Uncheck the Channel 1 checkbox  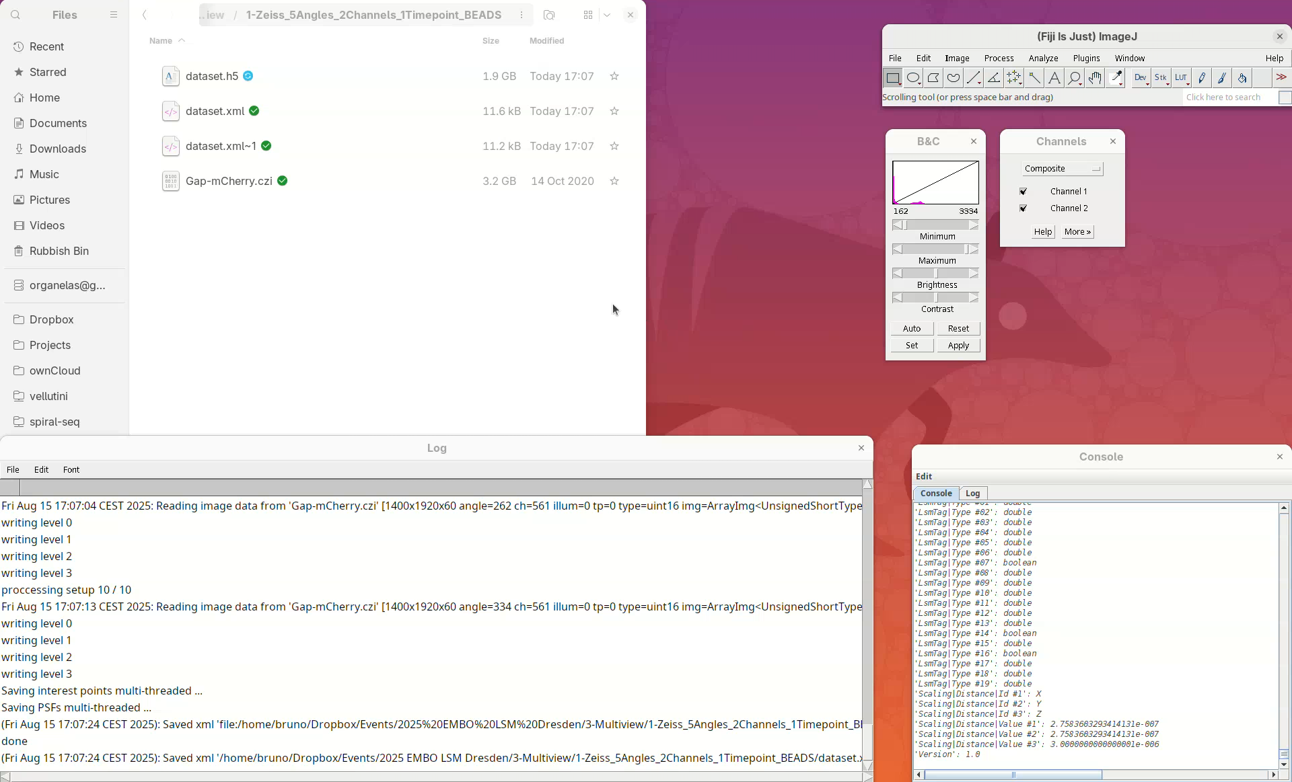point(1024,192)
